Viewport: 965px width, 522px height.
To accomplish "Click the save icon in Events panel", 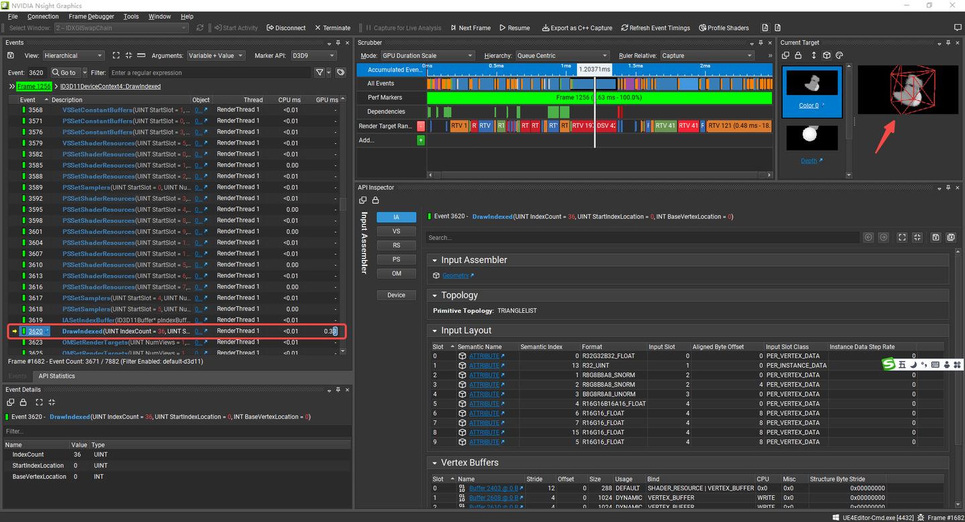I will pos(10,56).
